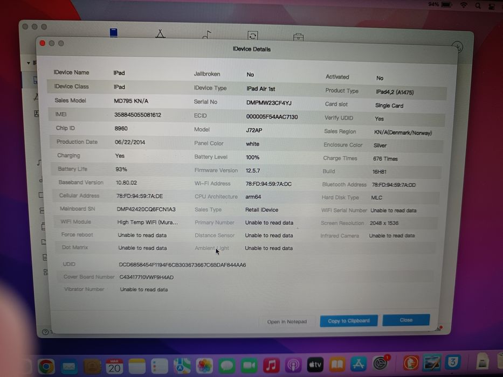
Task: Close the iDevice Details dialog with red button
Action: [43, 43]
